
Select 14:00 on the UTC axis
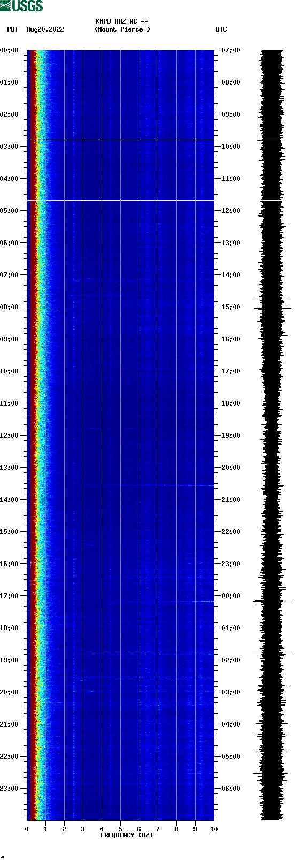pos(231,275)
